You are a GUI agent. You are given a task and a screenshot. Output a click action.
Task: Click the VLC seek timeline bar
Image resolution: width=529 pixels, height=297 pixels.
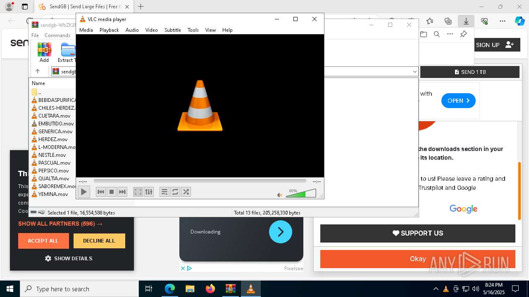(x=200, y=181)
